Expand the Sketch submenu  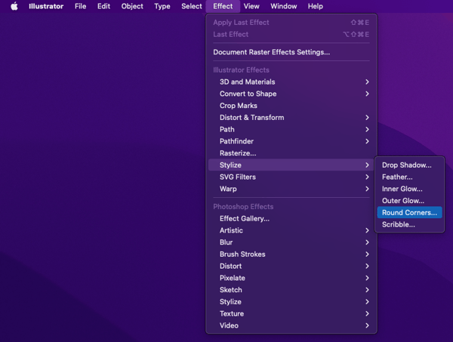click(291, 289)
